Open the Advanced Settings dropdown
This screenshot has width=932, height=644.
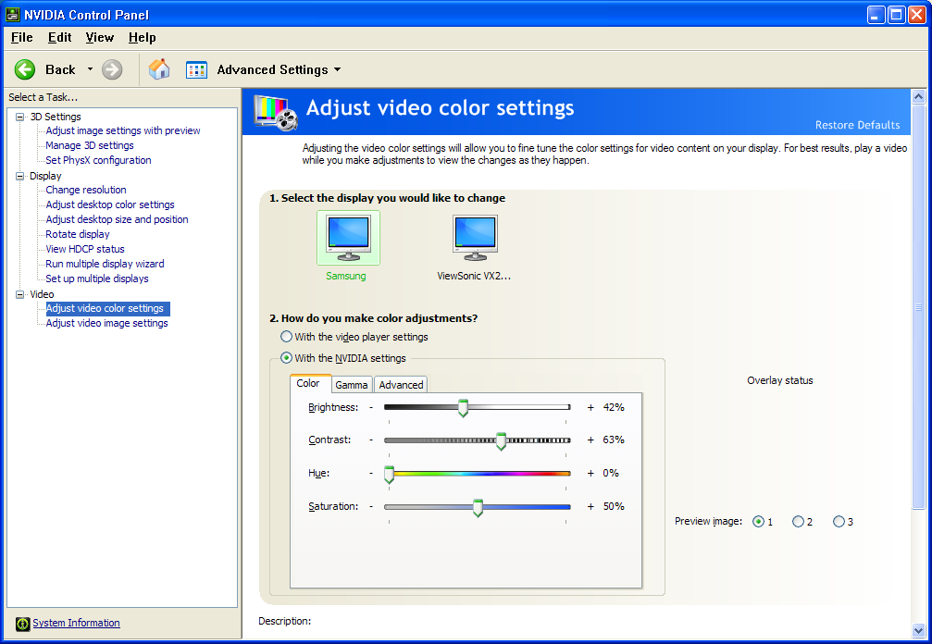(338, 69)
